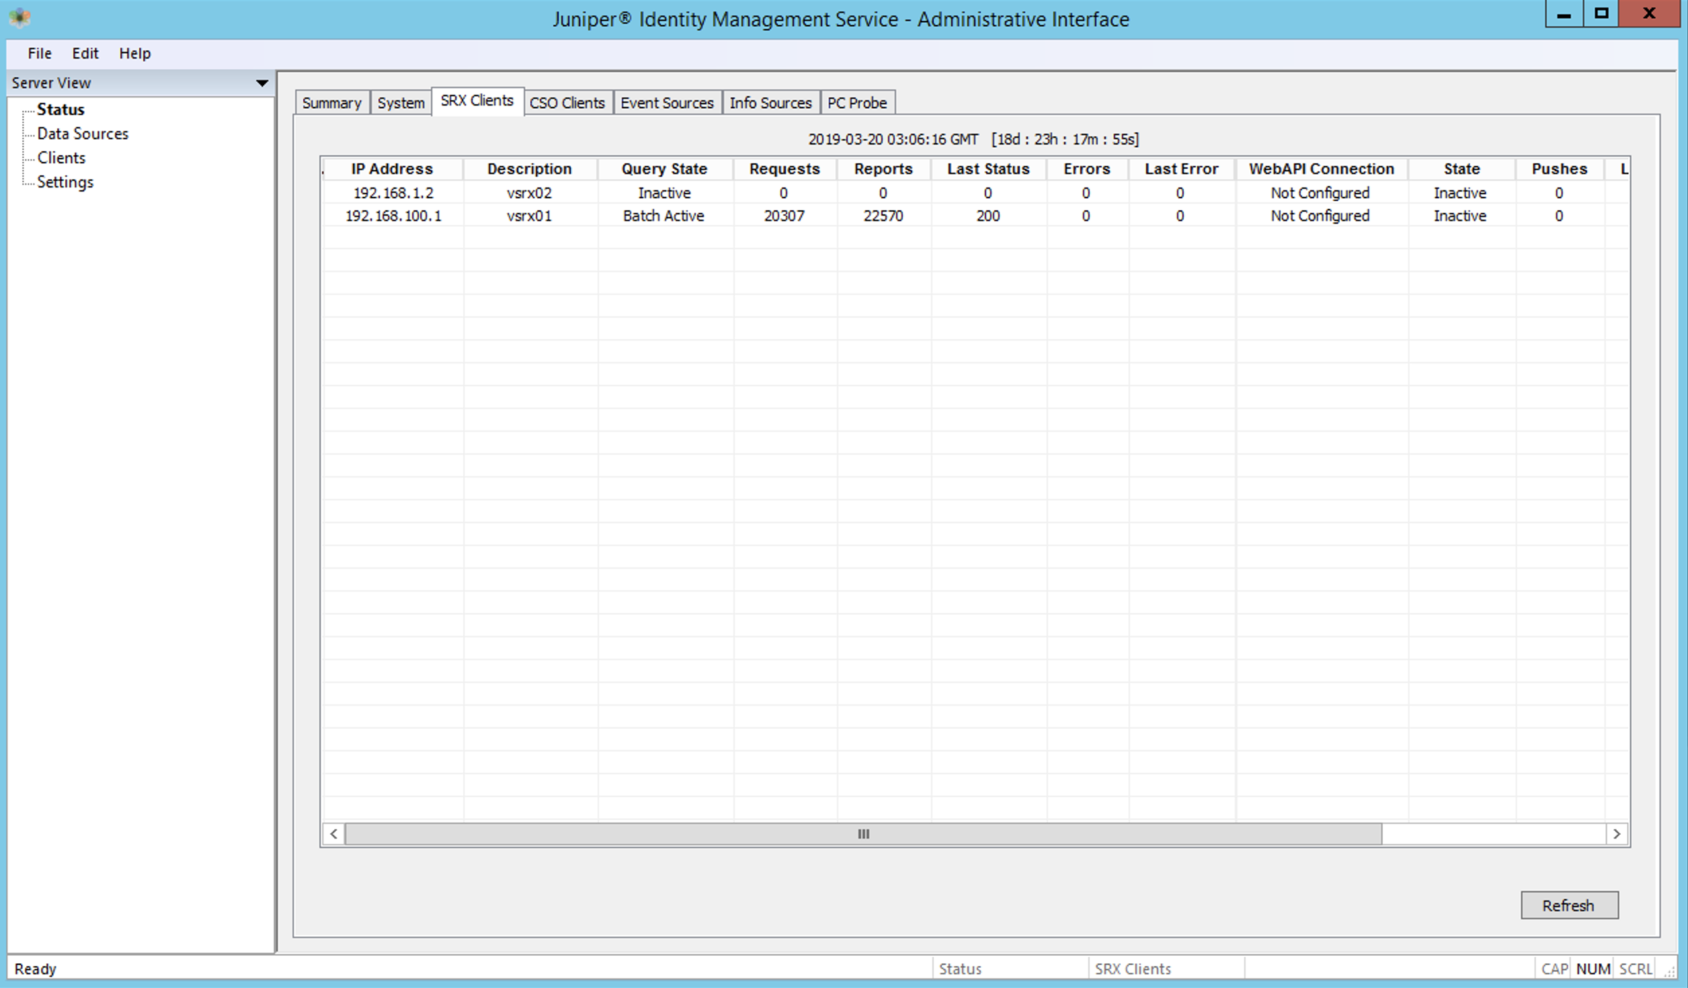Image resolution: width=1688 pixels, height=988 pixels.
Task: Open the File menu
Action: 40,54
